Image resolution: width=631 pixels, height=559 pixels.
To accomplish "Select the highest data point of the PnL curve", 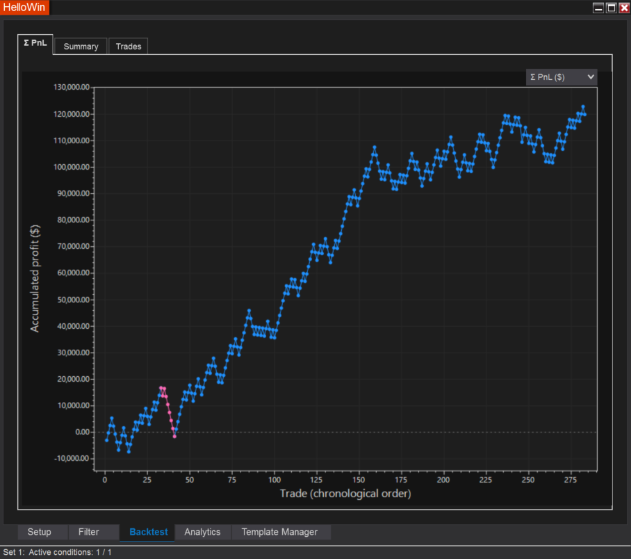I will click(x=583, y=106).
